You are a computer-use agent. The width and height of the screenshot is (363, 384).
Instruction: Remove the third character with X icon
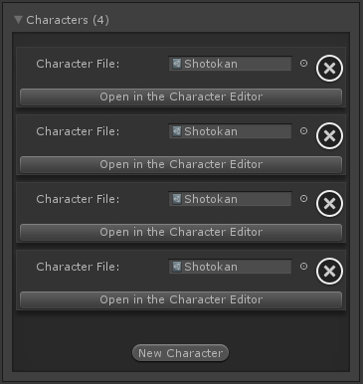(329, 204)
